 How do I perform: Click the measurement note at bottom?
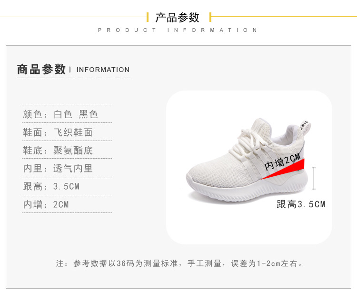(180, 263)
